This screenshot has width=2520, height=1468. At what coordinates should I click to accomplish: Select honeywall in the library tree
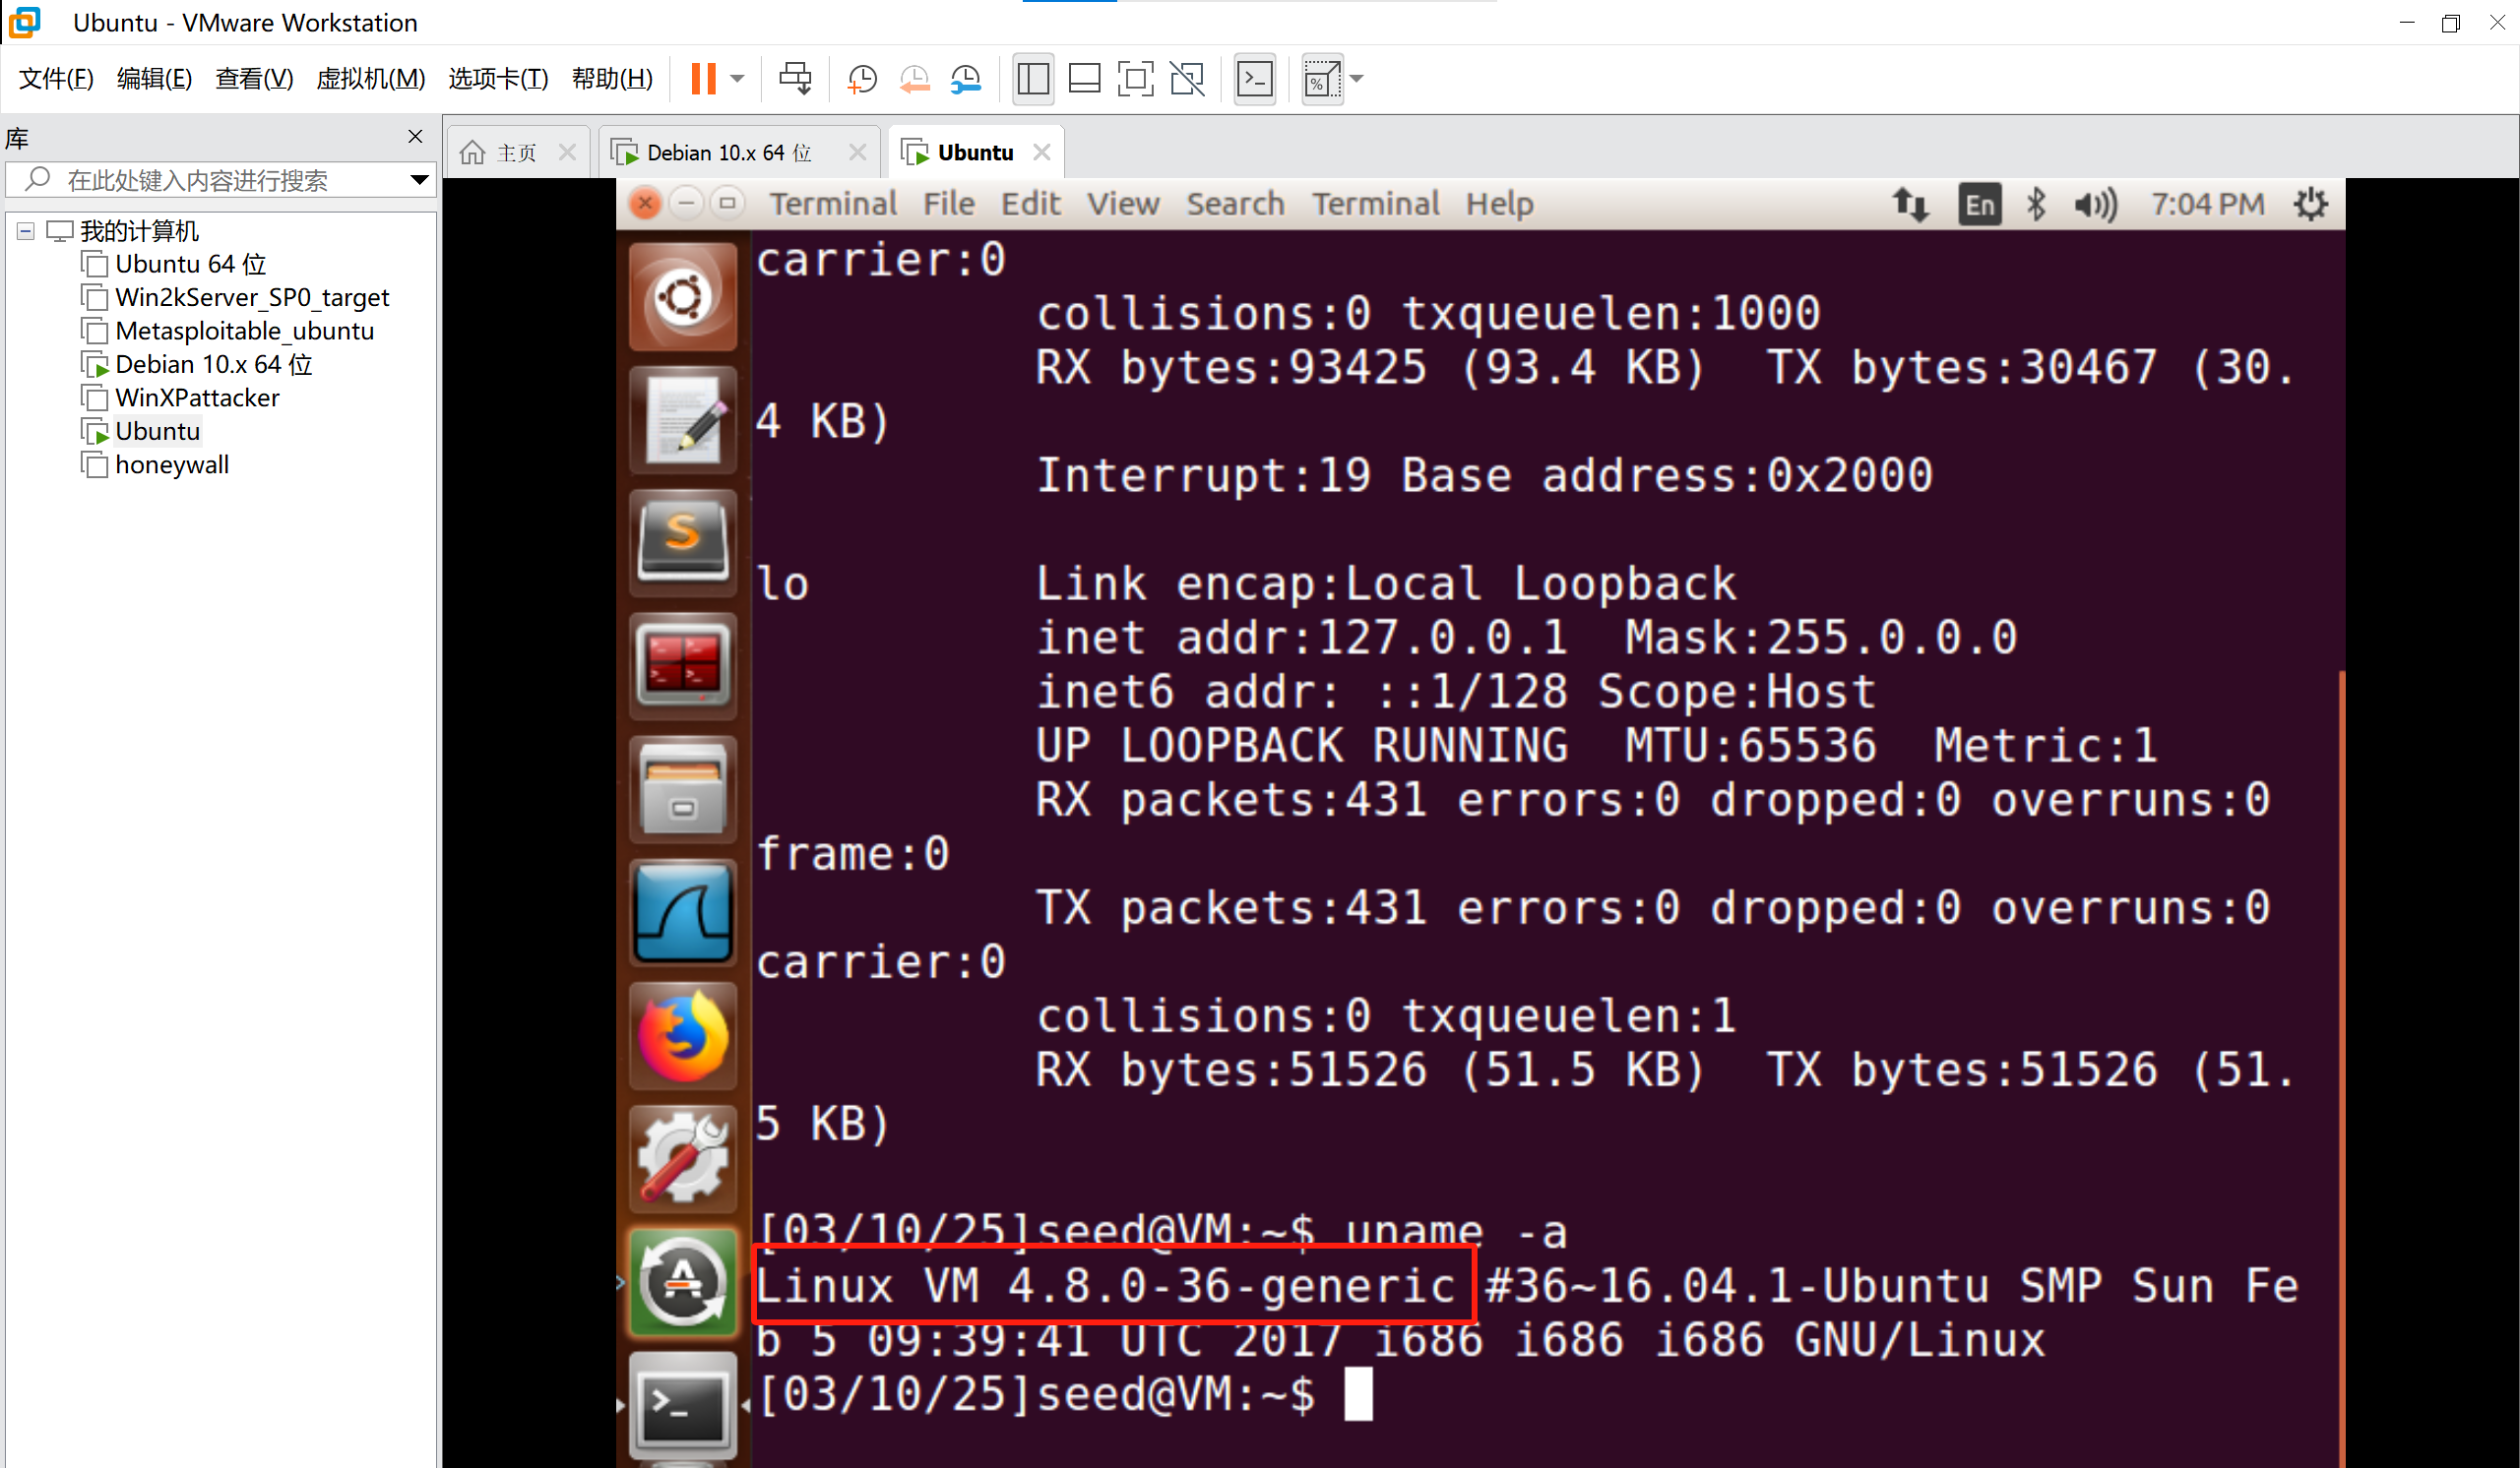[172, 464]
